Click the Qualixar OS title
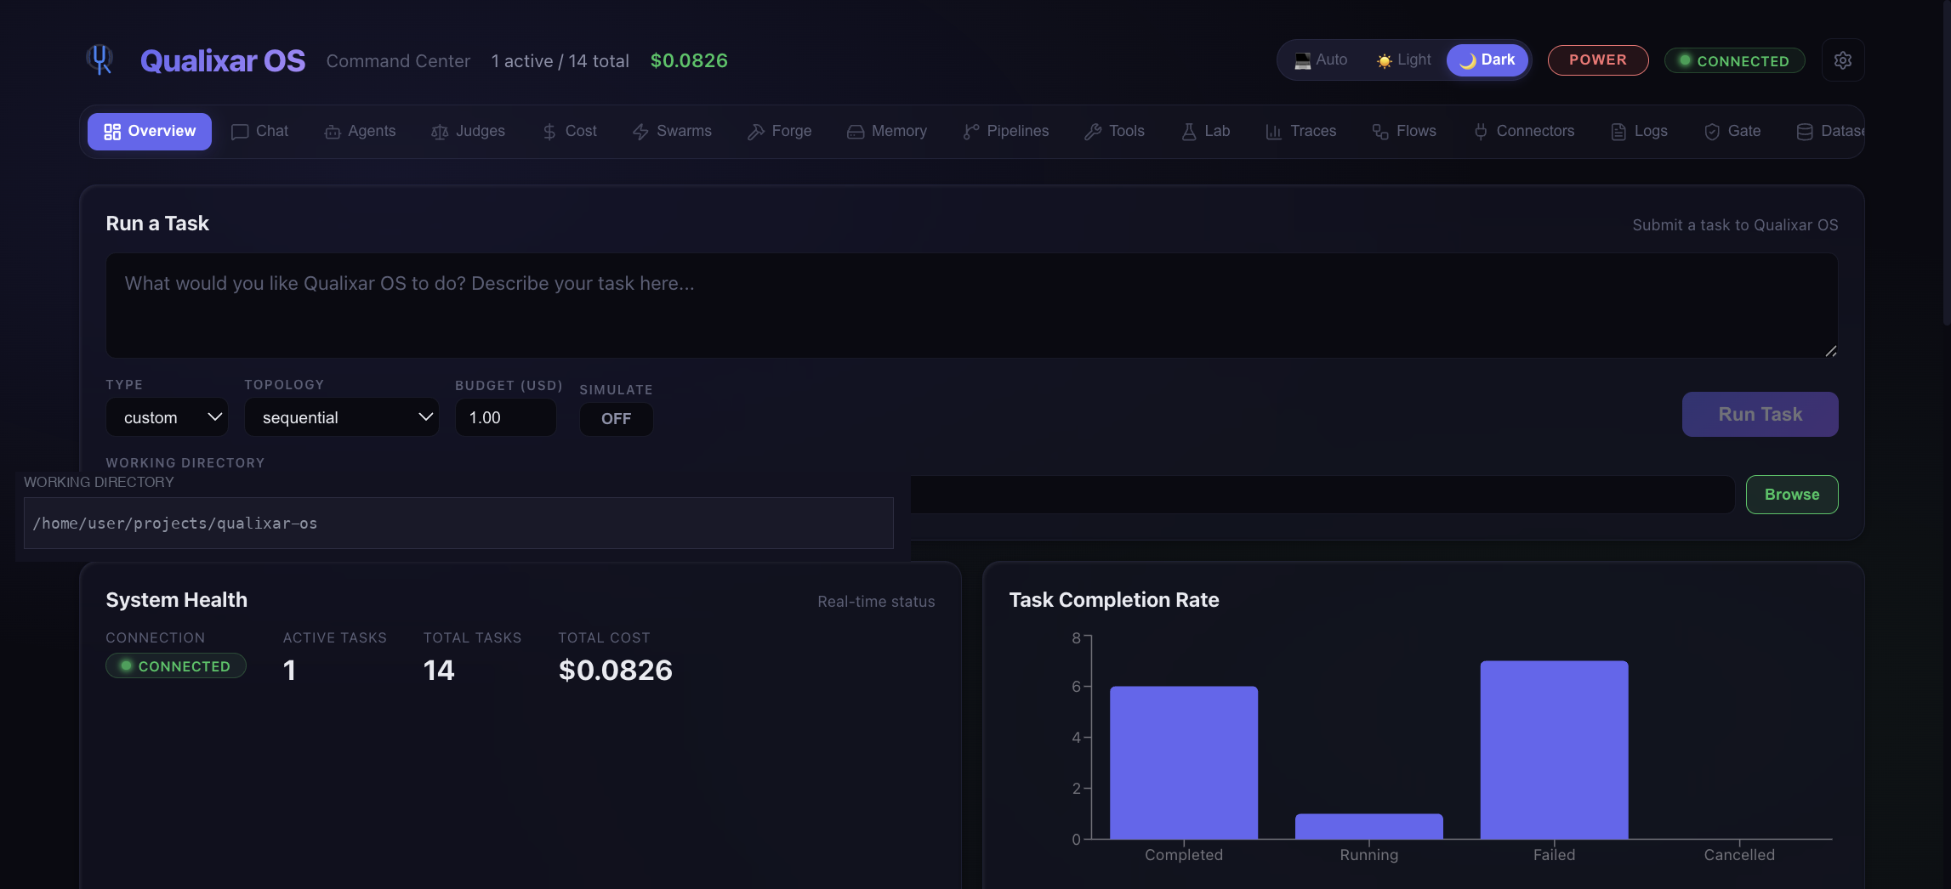The width and height of the screenshot is (1951, 889). click(223, 60)
